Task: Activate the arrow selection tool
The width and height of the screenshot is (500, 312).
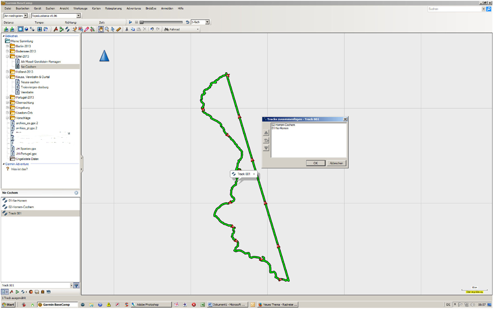Action: [113, 29]
